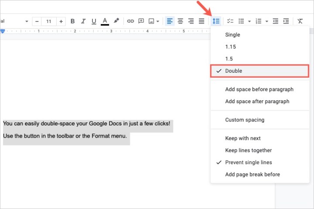Center align the text
314x209 pixels.
point(180,21)
